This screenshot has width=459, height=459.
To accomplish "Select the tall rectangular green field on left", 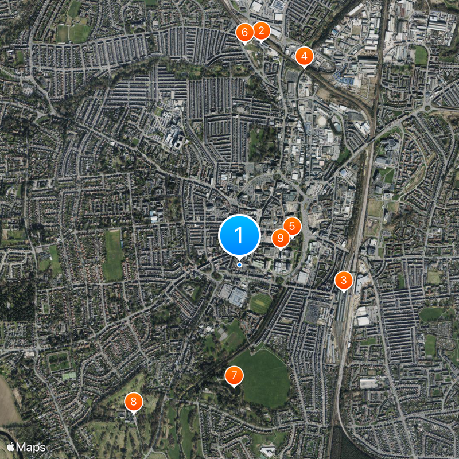I will [113, 256].
